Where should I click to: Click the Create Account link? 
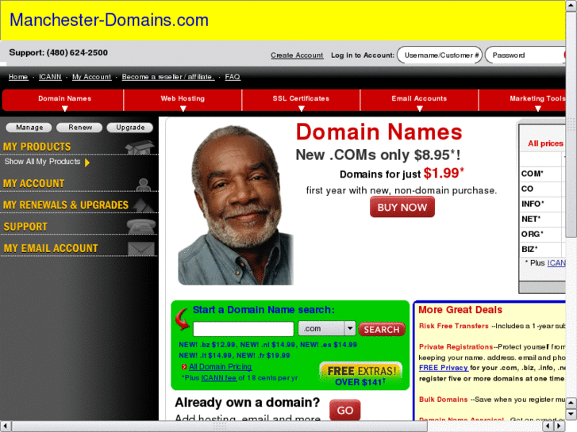(x=297, y=55)
